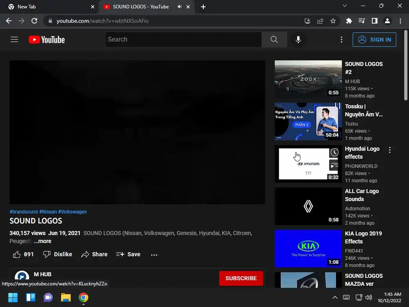This screenshot has height=307, width=409.
Task: Open ALL Car Logo Sounds title
Action: click(362, 195)
